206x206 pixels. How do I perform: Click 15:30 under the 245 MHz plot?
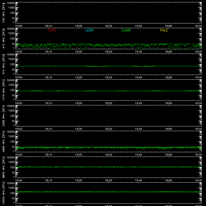[x=108, y=26]
